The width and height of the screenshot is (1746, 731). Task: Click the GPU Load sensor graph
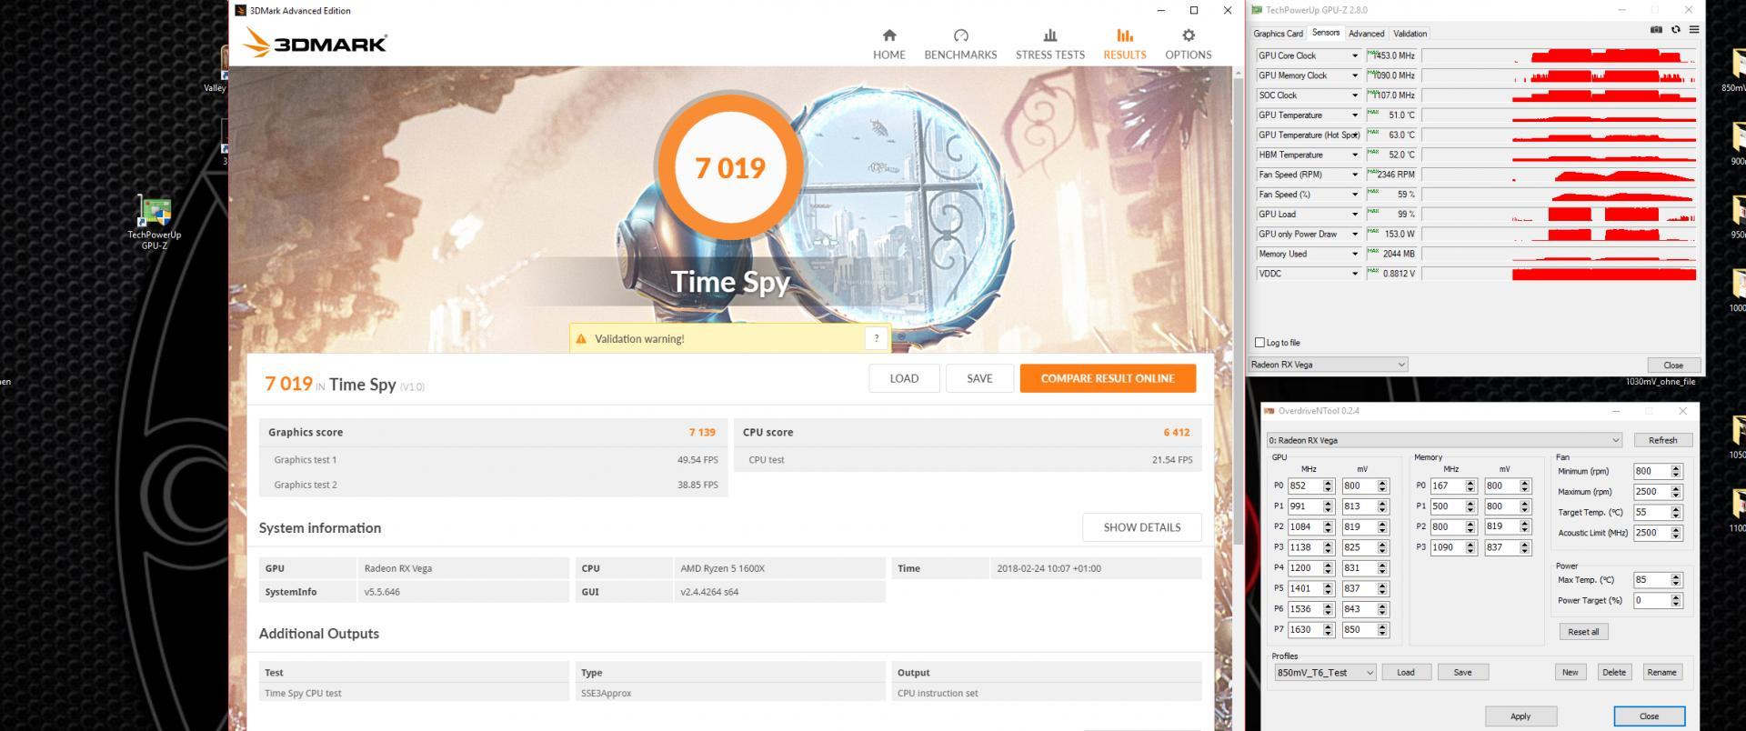(x=1559, y=215)
